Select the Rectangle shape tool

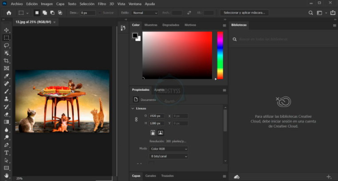click(6, 168)
